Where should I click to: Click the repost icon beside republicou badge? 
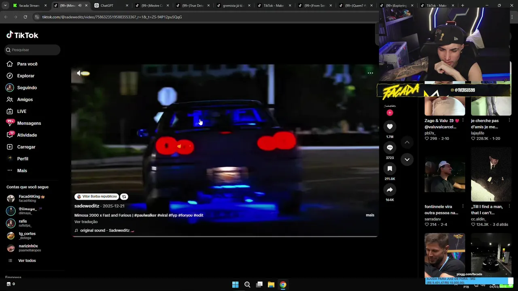click(x=124, y=196)
